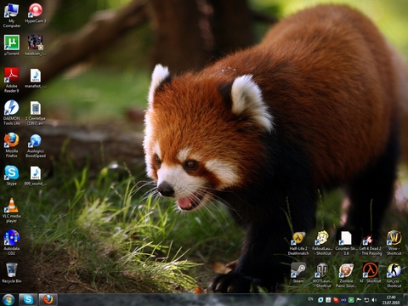The height and width of the screenshot is (306, 408).
Task: Open the Autodata CD2 shortcut
Action: pyautogui.click(x=12, y=242)
